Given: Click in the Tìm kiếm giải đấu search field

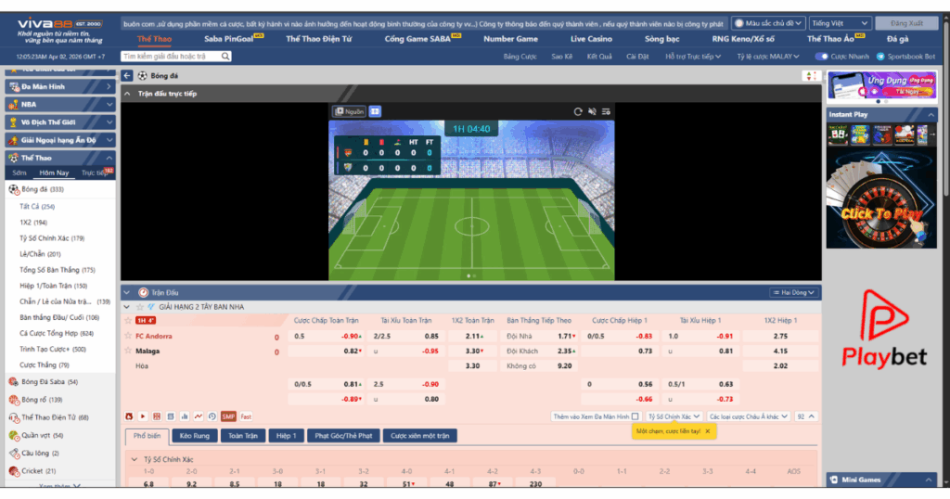Looking at the screenshot, I should click(x=171, y=57).
